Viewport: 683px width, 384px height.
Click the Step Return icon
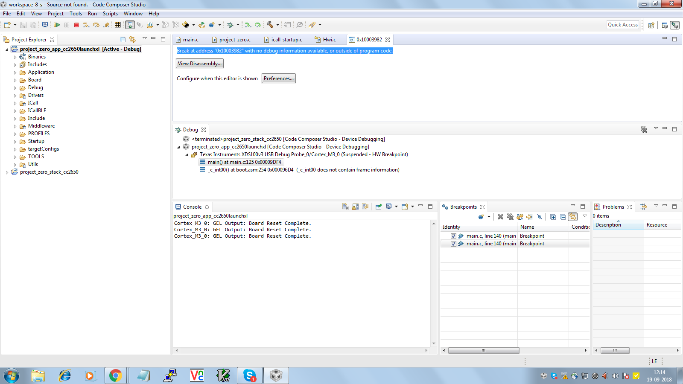pyautogui.click(x=106, y=25)
